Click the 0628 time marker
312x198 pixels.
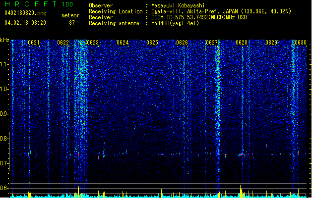pyautogui.click(x=242, y=43)
